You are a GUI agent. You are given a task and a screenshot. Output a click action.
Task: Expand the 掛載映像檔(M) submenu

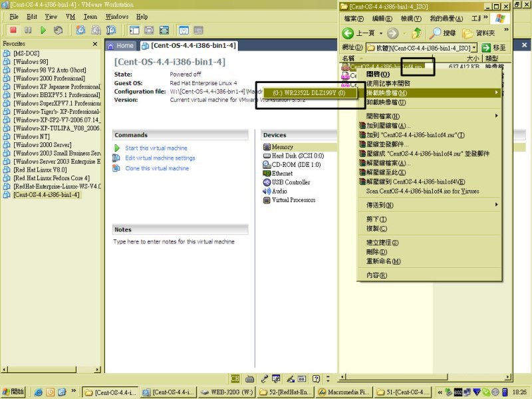tap(496, 92)
